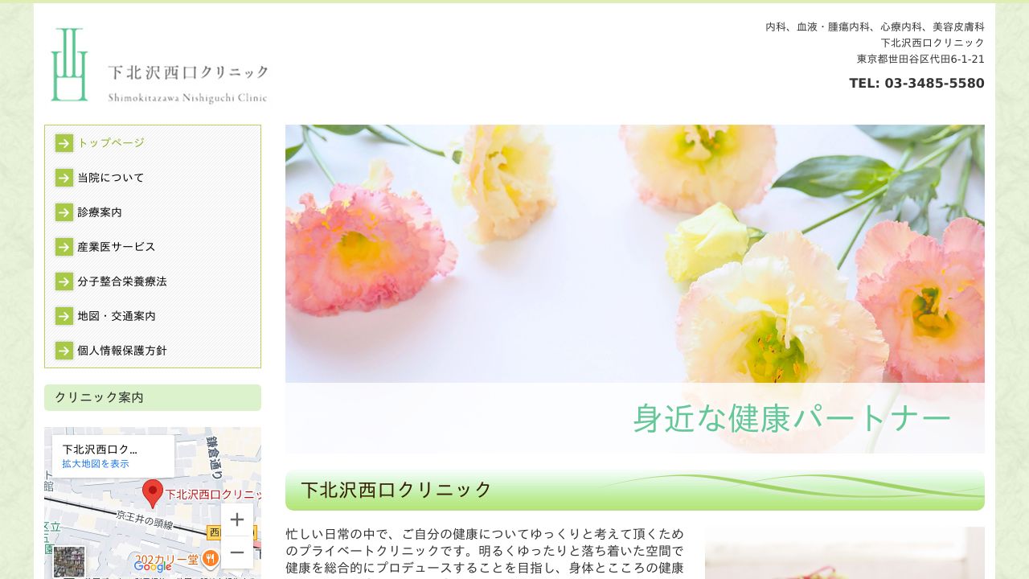Zoom out the map using the minus icon
This screenshot has height=579, width=1029.
237,552
